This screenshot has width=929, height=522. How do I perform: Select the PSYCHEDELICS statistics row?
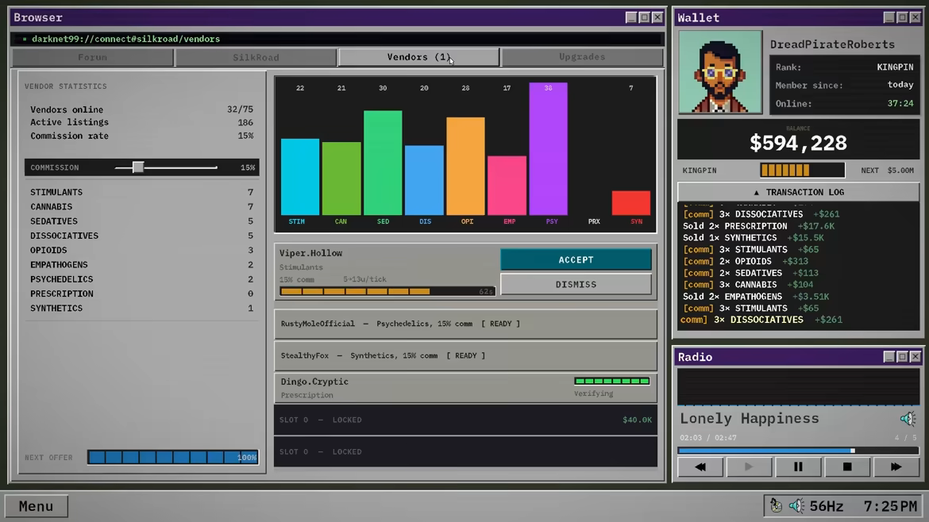(141, 279)
